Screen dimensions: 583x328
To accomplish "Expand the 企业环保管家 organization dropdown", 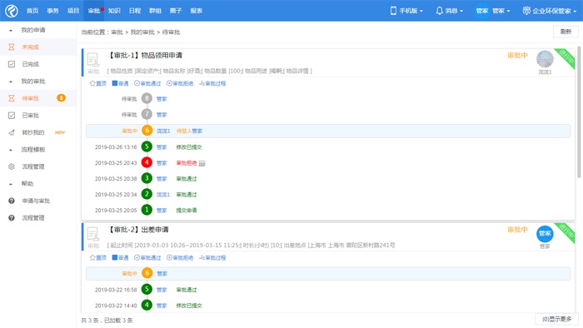I will 549,11.
